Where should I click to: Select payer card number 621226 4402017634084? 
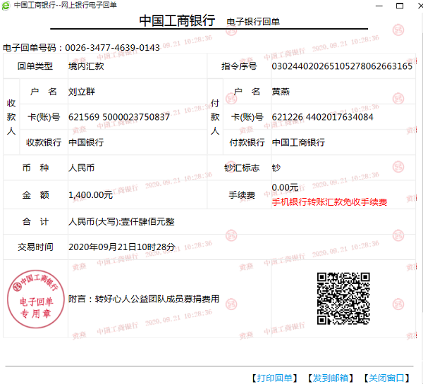(322, 117)
